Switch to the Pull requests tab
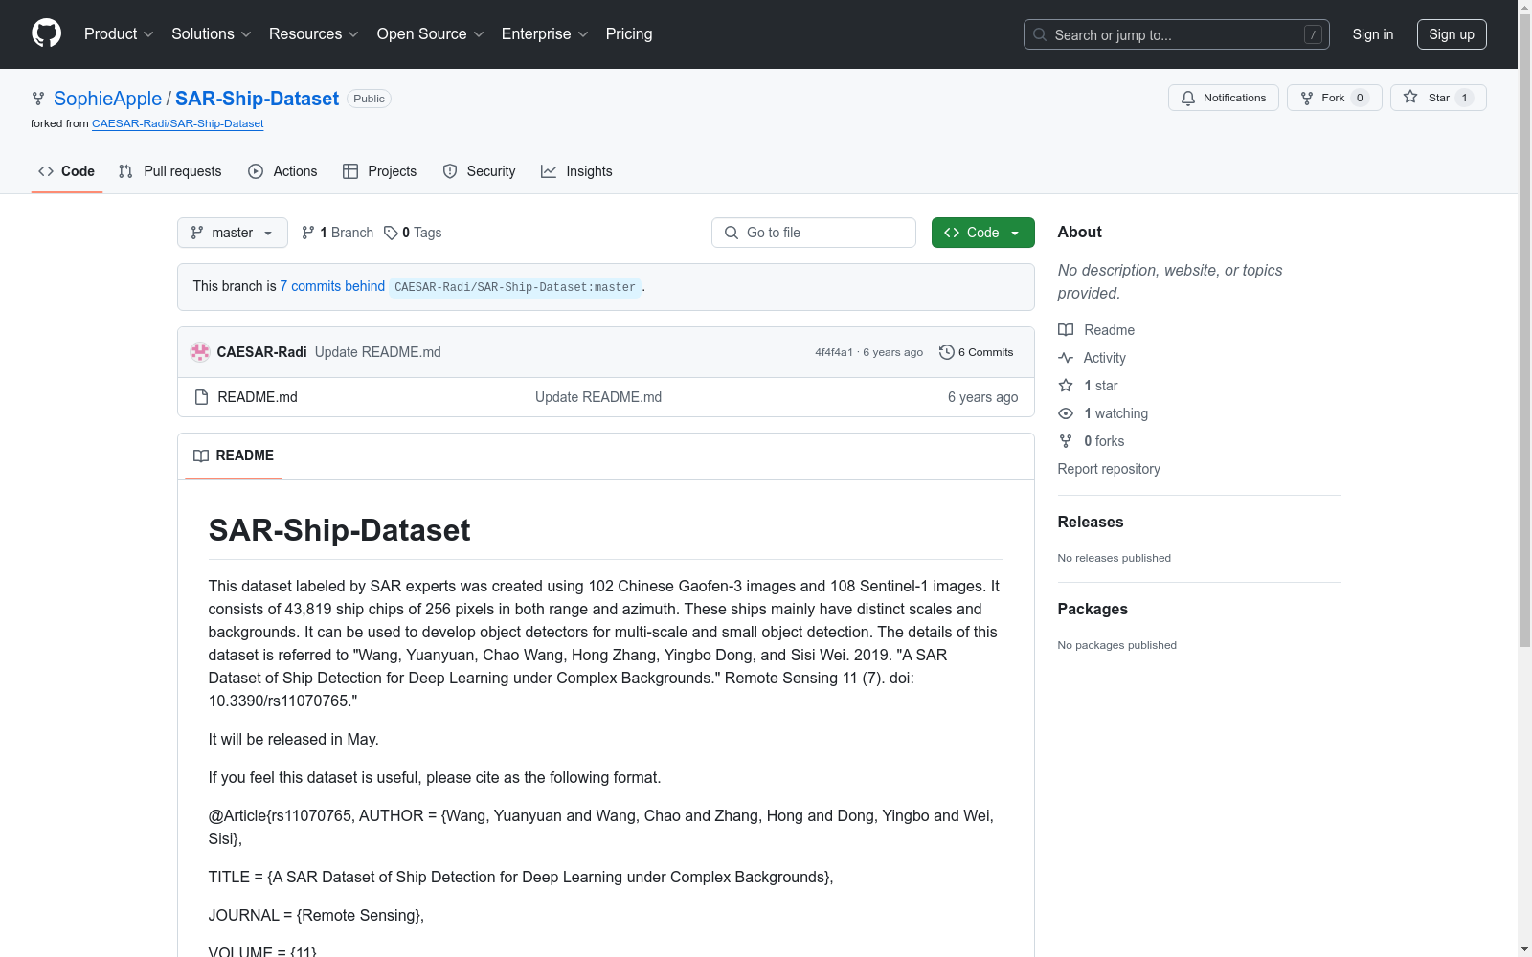 tap(170, 171)
